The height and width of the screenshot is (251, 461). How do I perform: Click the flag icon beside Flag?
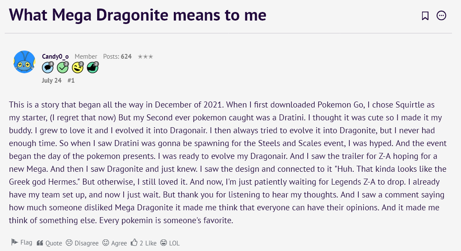pyautogui.click(x=15, y=242)
